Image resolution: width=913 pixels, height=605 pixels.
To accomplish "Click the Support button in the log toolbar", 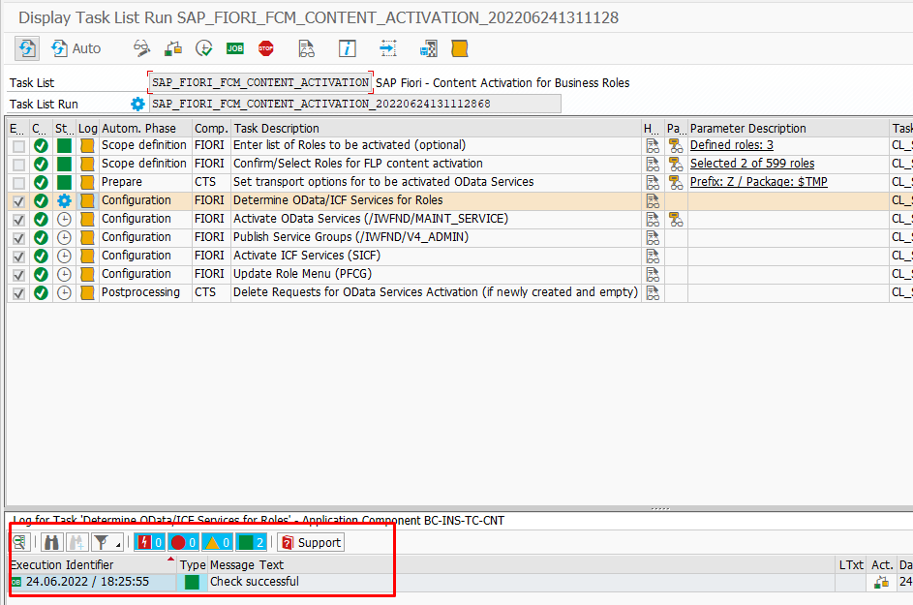I will [x=311, y=543].
